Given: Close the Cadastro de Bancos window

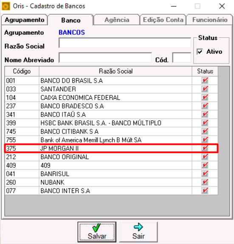Looking at the screenshot, I should (x=222, y=6).
